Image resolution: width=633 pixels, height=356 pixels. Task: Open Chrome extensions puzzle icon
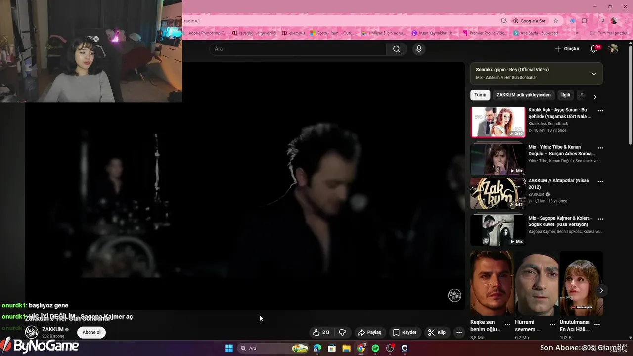pos(585,21)
